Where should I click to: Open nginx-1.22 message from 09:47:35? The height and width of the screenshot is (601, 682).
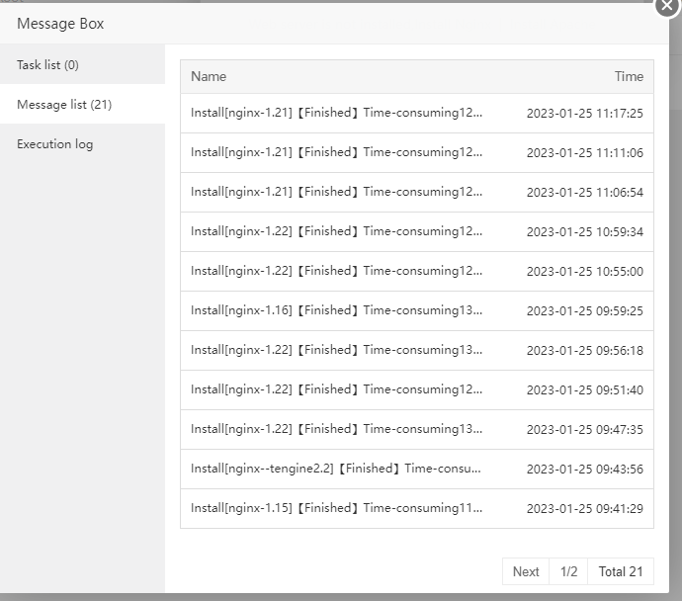coord(337,430)
